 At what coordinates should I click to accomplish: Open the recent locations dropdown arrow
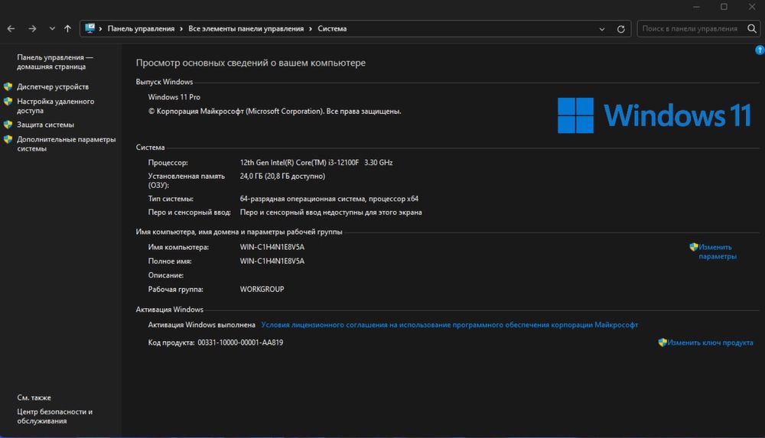52,29
